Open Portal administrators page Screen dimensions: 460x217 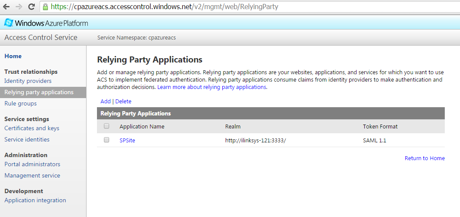click(x=32, y=164)
